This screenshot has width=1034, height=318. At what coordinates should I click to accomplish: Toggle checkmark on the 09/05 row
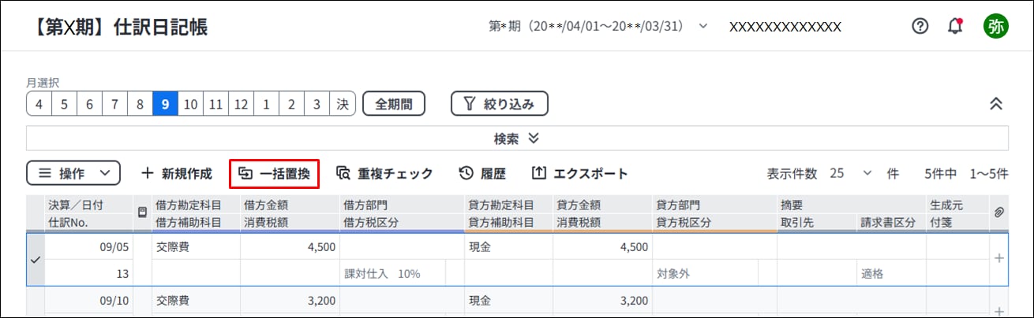(35, 260)
